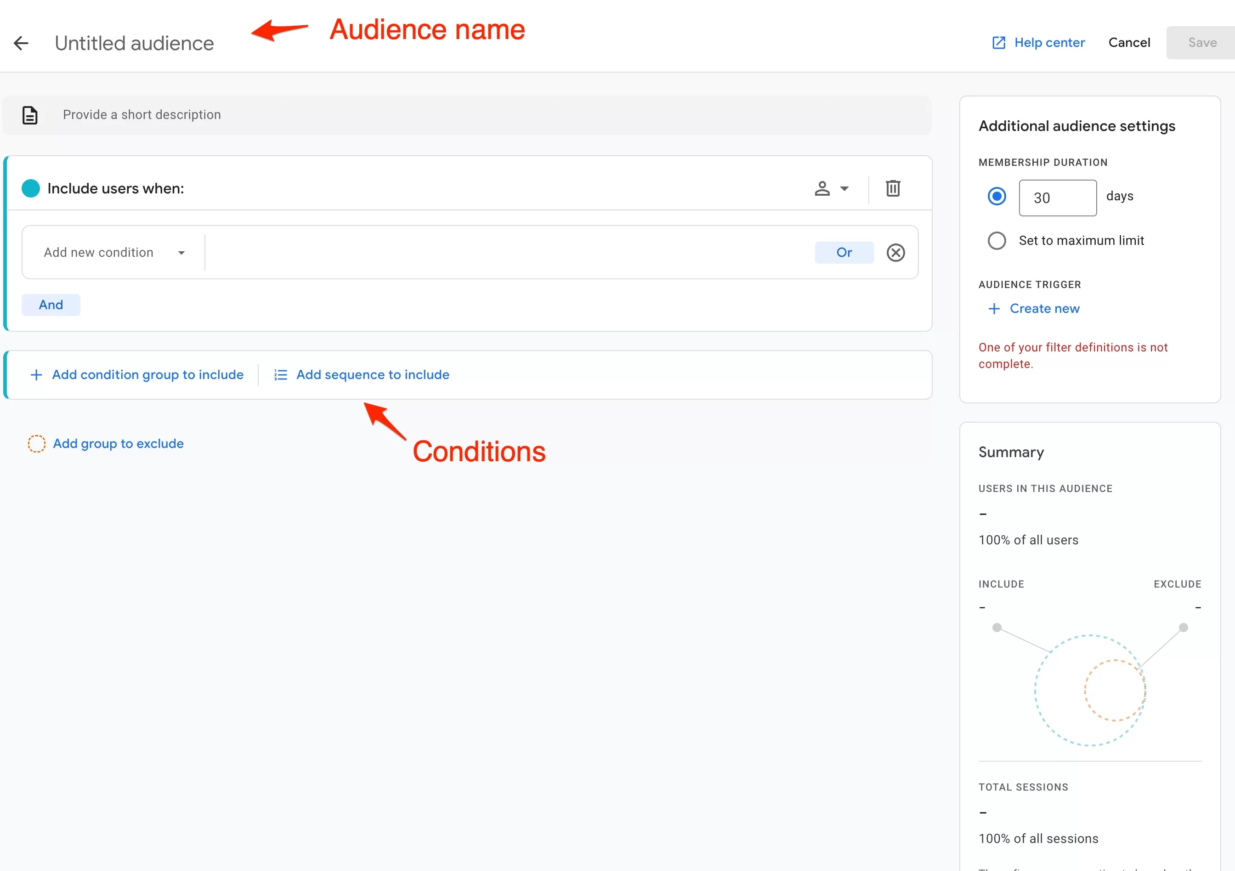The height and width of the screenshot is (871, 1235).
Task: Click Add group to exclude
Action: click(x=119, y=444)
